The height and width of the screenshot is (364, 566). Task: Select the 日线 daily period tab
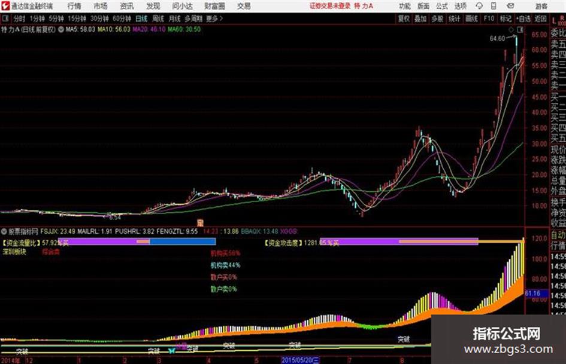[x=141, y=19]
